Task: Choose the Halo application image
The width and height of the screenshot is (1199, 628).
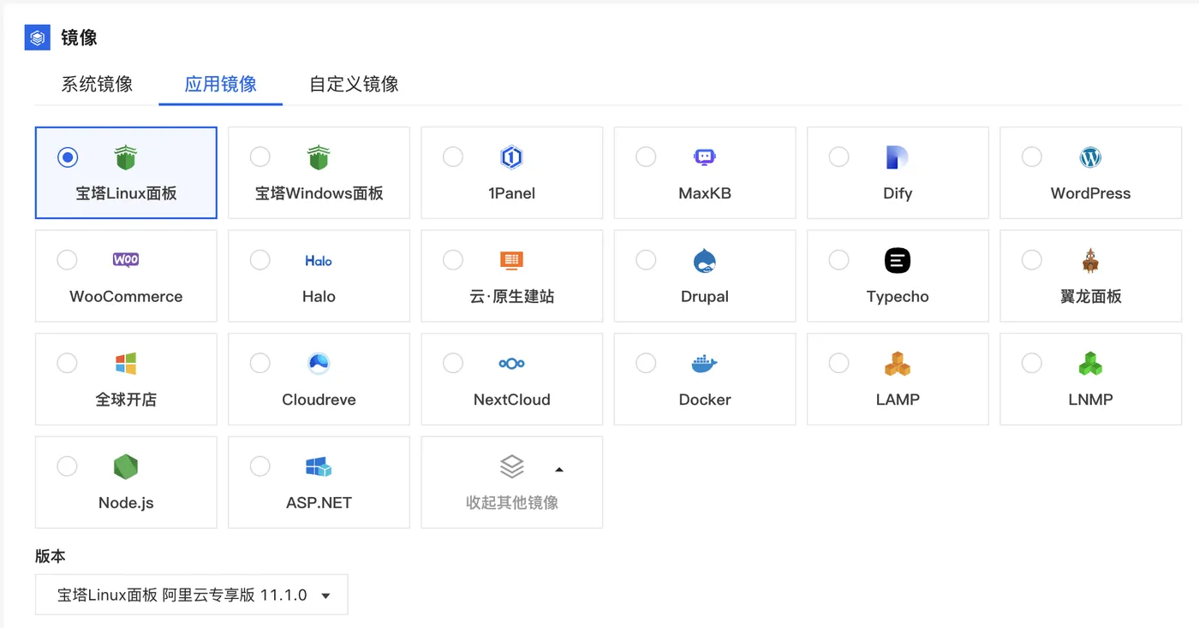Action: pos(319,275)
